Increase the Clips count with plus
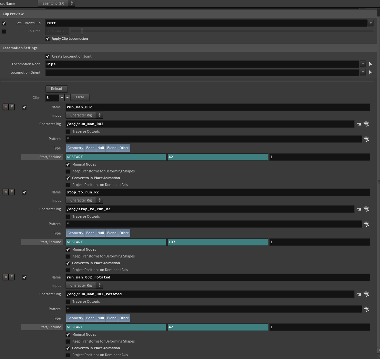Viewport: 380px width, 359px height. point(62,98)
